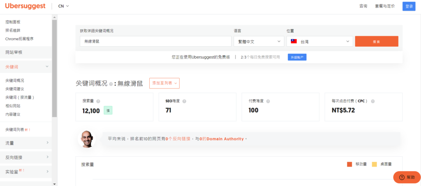The image size is (421, 186).
Task: Click the orange 移动量 legend swatch
Action: tap(349, 164)
